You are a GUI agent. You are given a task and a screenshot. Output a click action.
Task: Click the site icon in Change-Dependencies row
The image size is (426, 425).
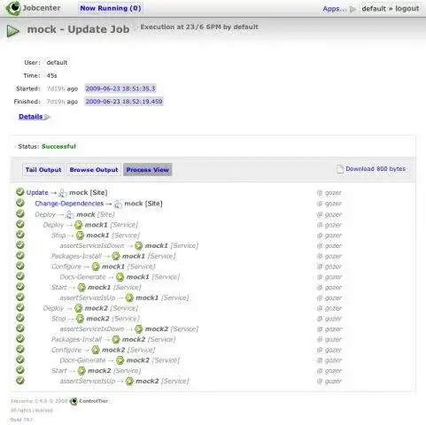tap(118, 204)
